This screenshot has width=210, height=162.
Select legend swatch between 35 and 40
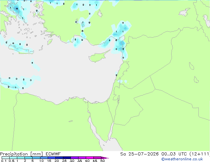pyautogui.click(x=82, y=158)
